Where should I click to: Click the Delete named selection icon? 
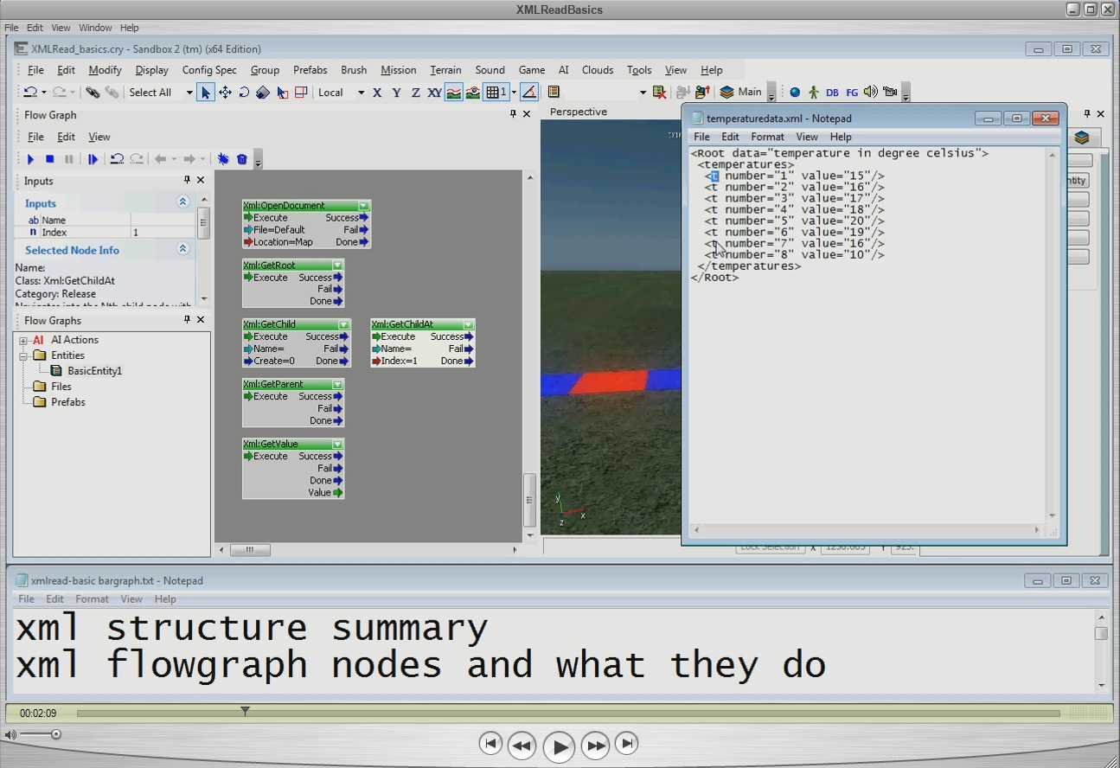pos(659,93)
